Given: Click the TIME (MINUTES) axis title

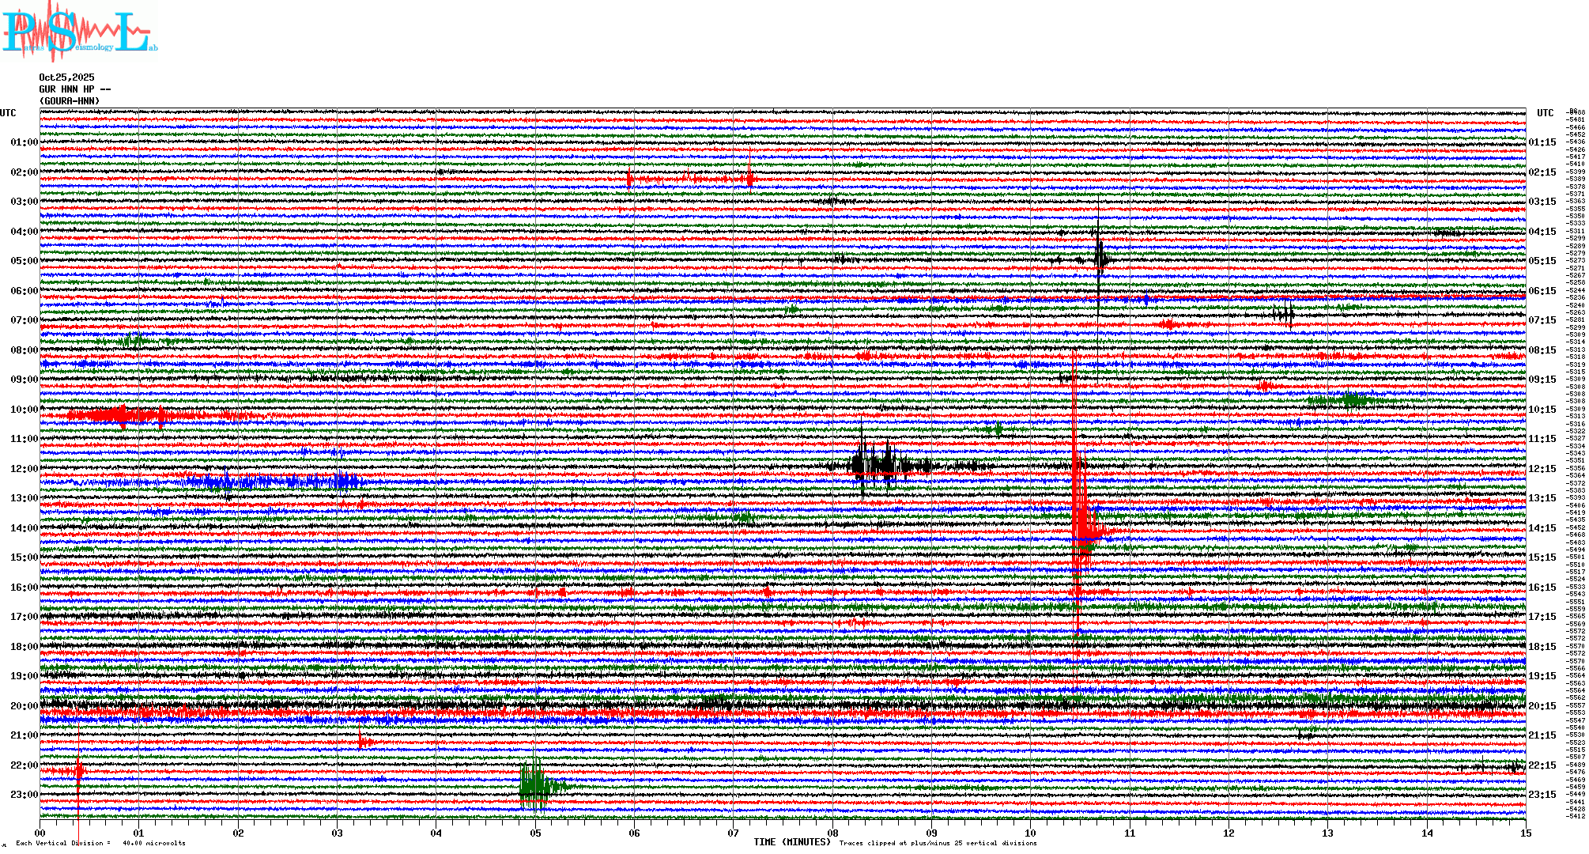Looking at the screenshot, I should [791, 842].
